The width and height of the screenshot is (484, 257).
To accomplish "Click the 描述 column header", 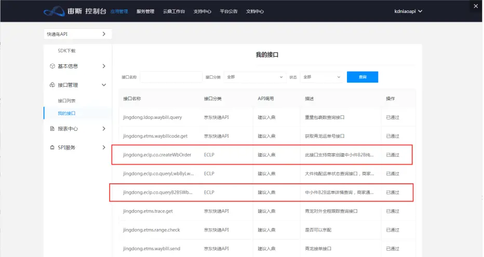I will (310, 99).
